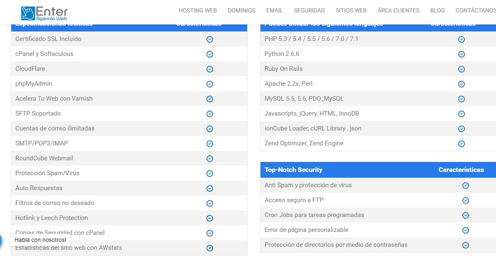Click the check icon for Certificado SSL Incluido
Screen dimensions: 496x256
coord(209,39)
